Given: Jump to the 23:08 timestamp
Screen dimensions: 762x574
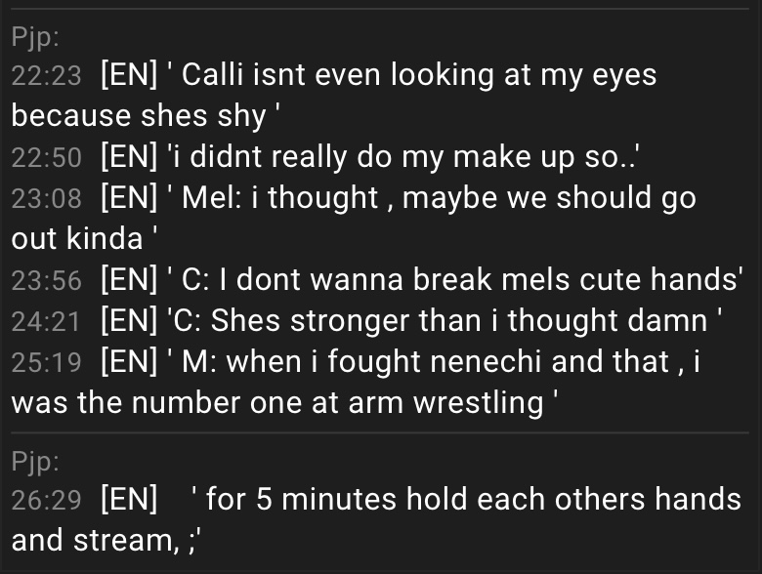Looking at the screenshot, I should pyautogui.click(x=46, y=198).
